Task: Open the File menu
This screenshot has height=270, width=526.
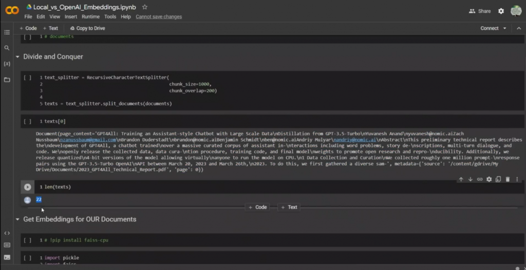Action: (28, 17)
